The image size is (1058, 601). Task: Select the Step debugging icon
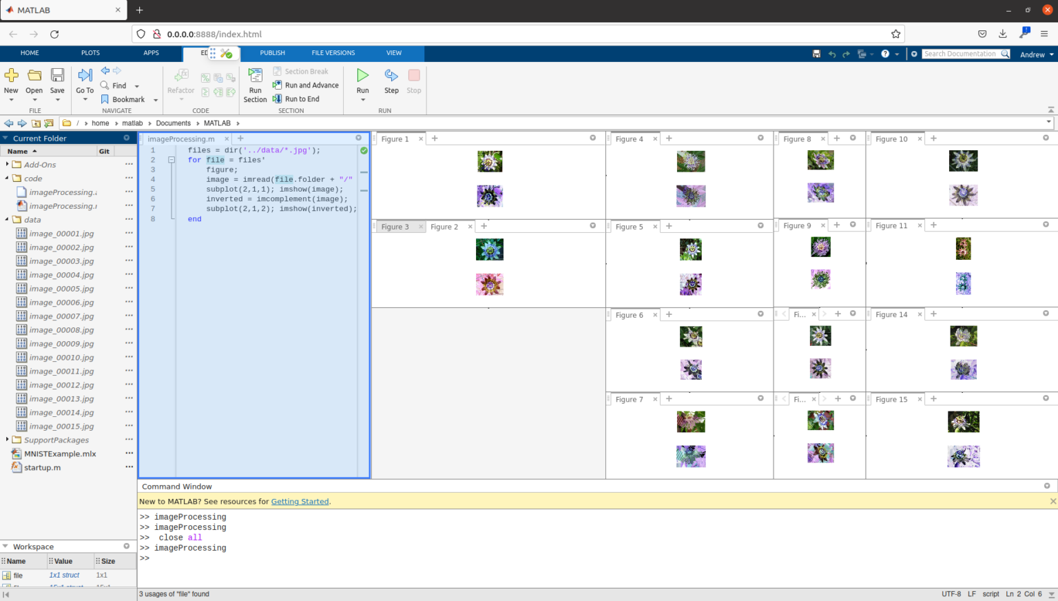[x=391, y=79]
